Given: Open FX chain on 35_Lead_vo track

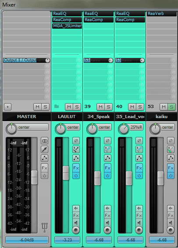Looking at the screenshot, I should [139, 168].
